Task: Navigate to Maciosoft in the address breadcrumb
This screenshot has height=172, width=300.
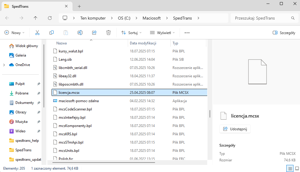Action: pos(151,18)
